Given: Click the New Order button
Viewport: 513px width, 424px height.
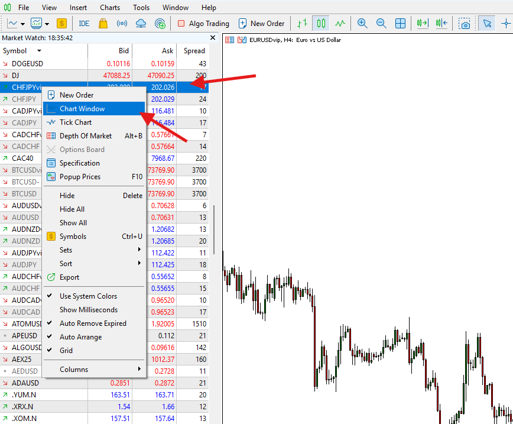Looking at the screenshot, I should point(262,24).
